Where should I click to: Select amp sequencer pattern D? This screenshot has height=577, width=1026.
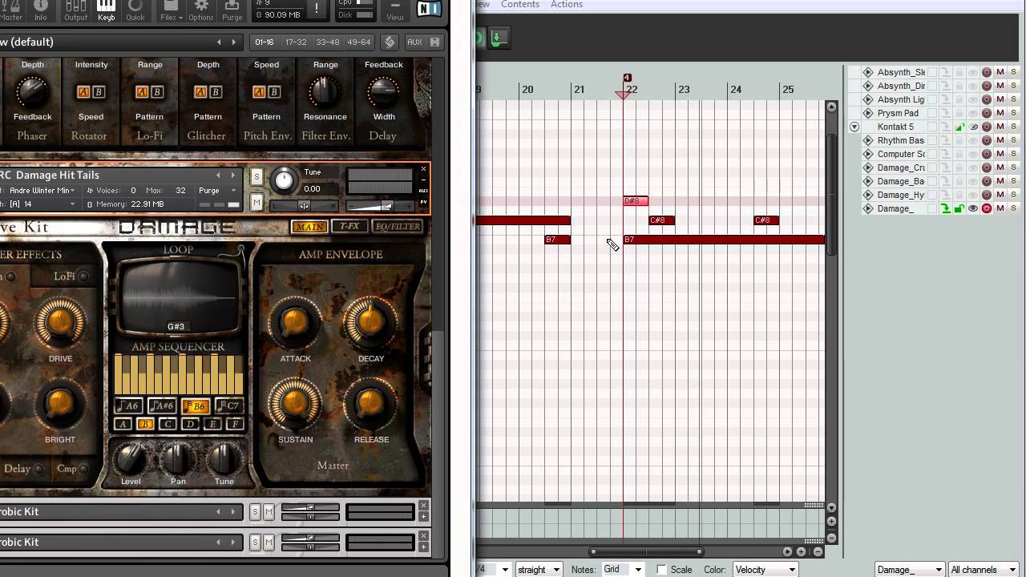tap(190, 424)
